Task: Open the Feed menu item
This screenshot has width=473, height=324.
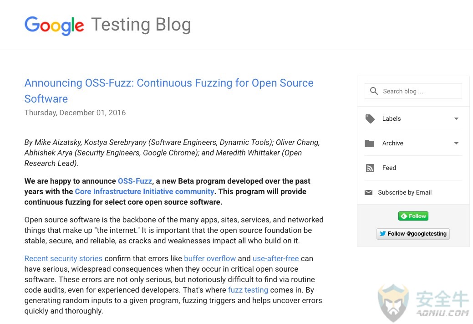Action: 413,168
